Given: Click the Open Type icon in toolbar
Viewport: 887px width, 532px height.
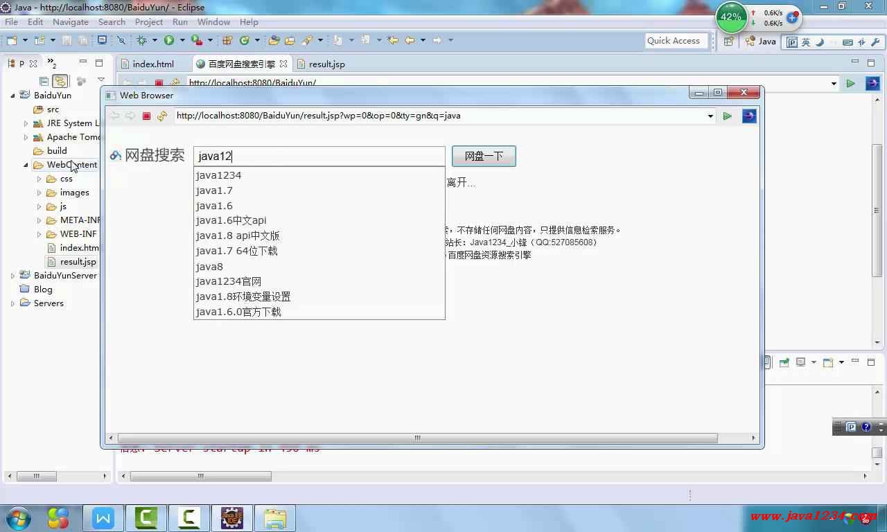Looking at the screenshot, I should coord(274,40).
